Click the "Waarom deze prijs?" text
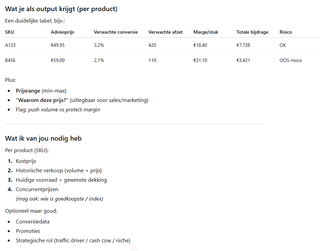This screenshot has height=251, width=331. tap(43, 100)
